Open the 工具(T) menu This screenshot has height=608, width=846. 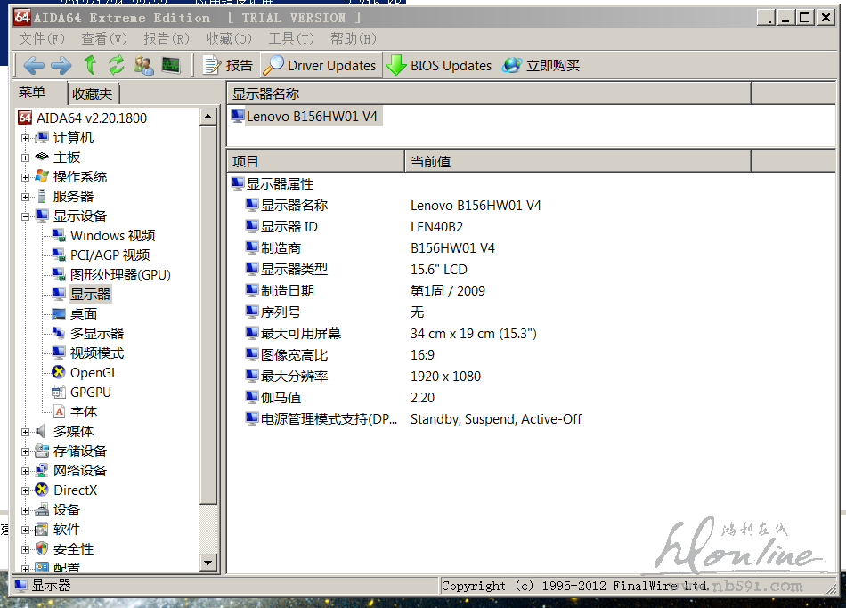coord(291,38)
